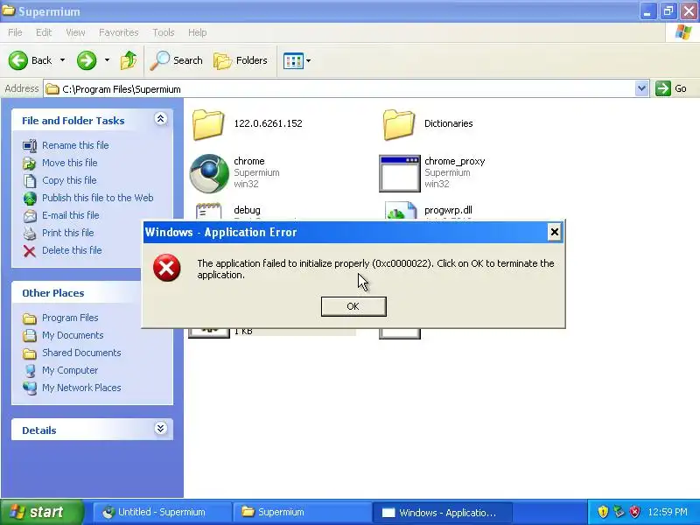This screenshot has width=700, height=525.
Task: Click the Publish to Web globe icon
Action: [x=30, y=199]
